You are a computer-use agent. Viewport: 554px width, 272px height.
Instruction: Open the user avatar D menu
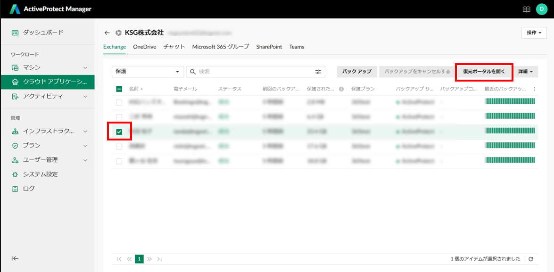coord(541,9)
